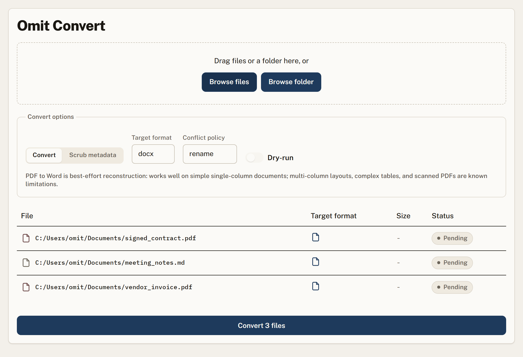Screen dimensions: 523x357
Task: Open the Target format docx dropdown
Action: pyautogui.click(x=153, y=154)
